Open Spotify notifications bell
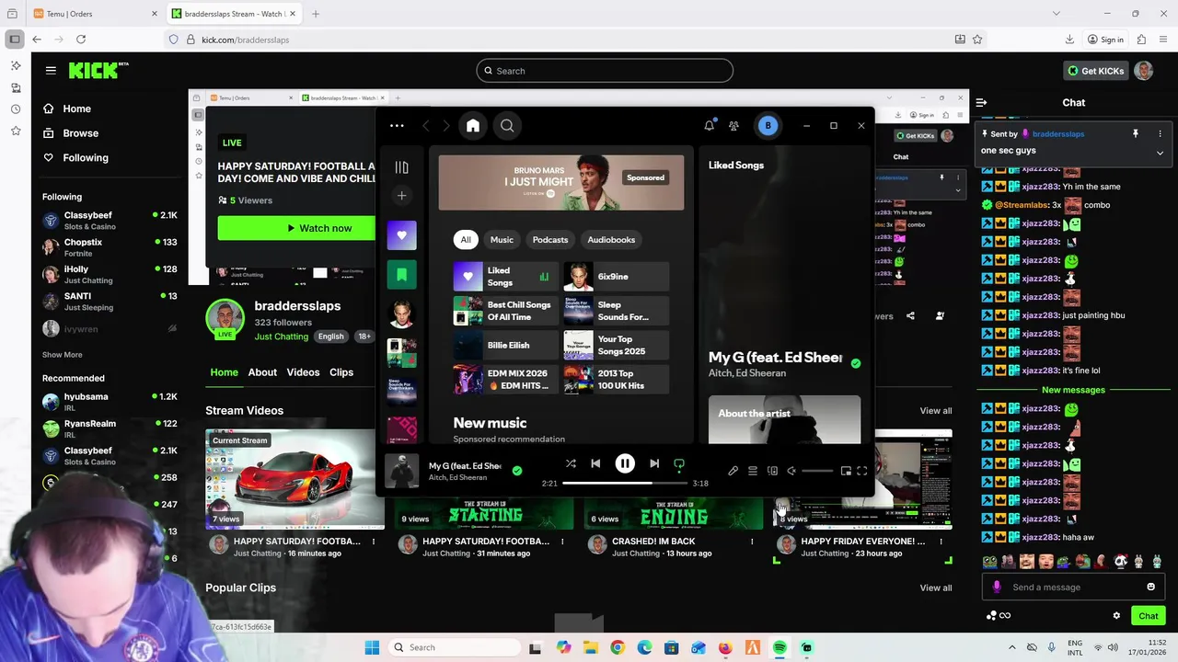 [710, 126]
